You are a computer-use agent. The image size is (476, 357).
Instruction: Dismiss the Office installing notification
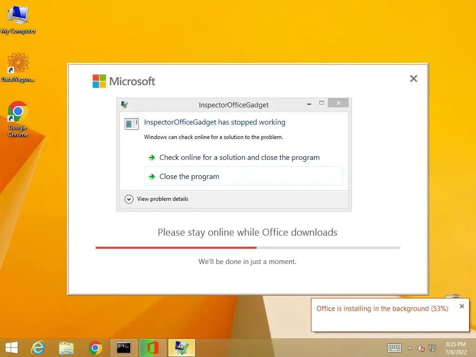[462, 306]
